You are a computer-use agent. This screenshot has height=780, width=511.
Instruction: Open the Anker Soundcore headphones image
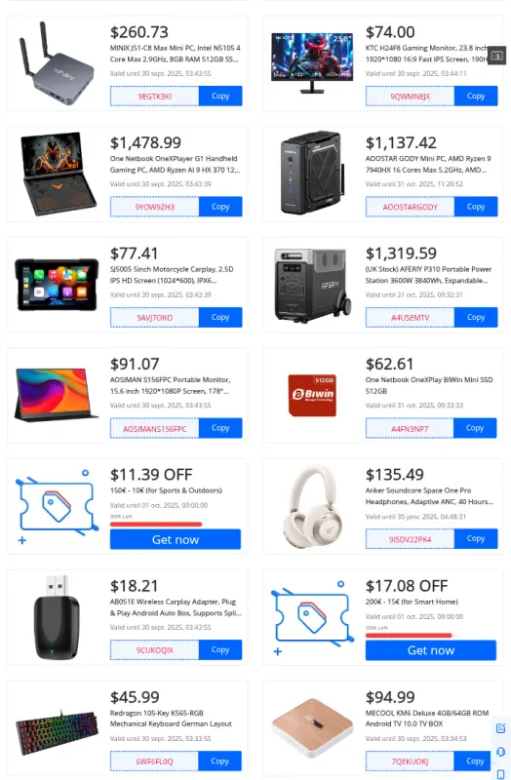point(312,506)
